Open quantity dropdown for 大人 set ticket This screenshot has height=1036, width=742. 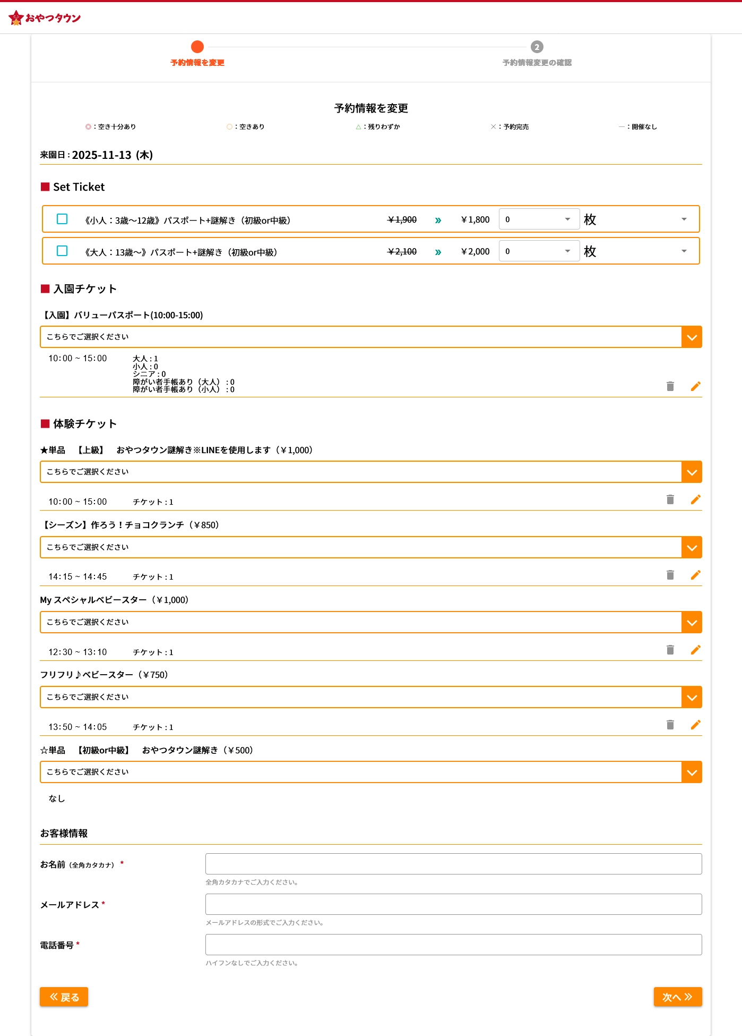coord(539,251)
